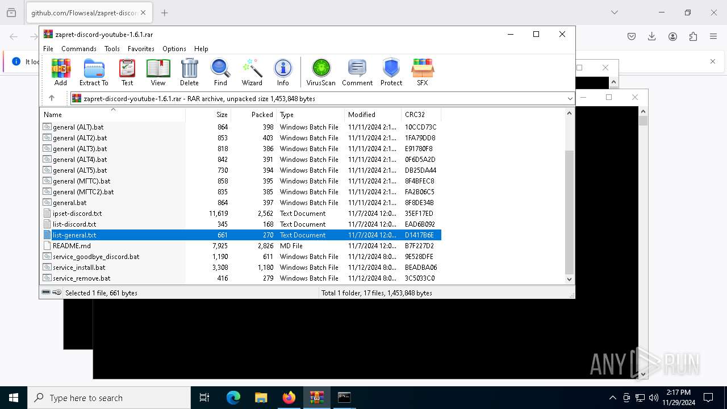Run the Test archive tool
The image size is (727, 409).
pos(127,72)
